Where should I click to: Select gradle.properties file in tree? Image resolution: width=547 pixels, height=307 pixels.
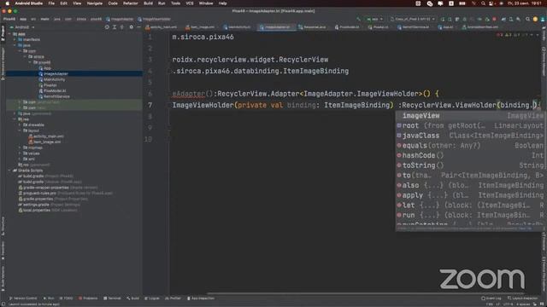[38, 199]
